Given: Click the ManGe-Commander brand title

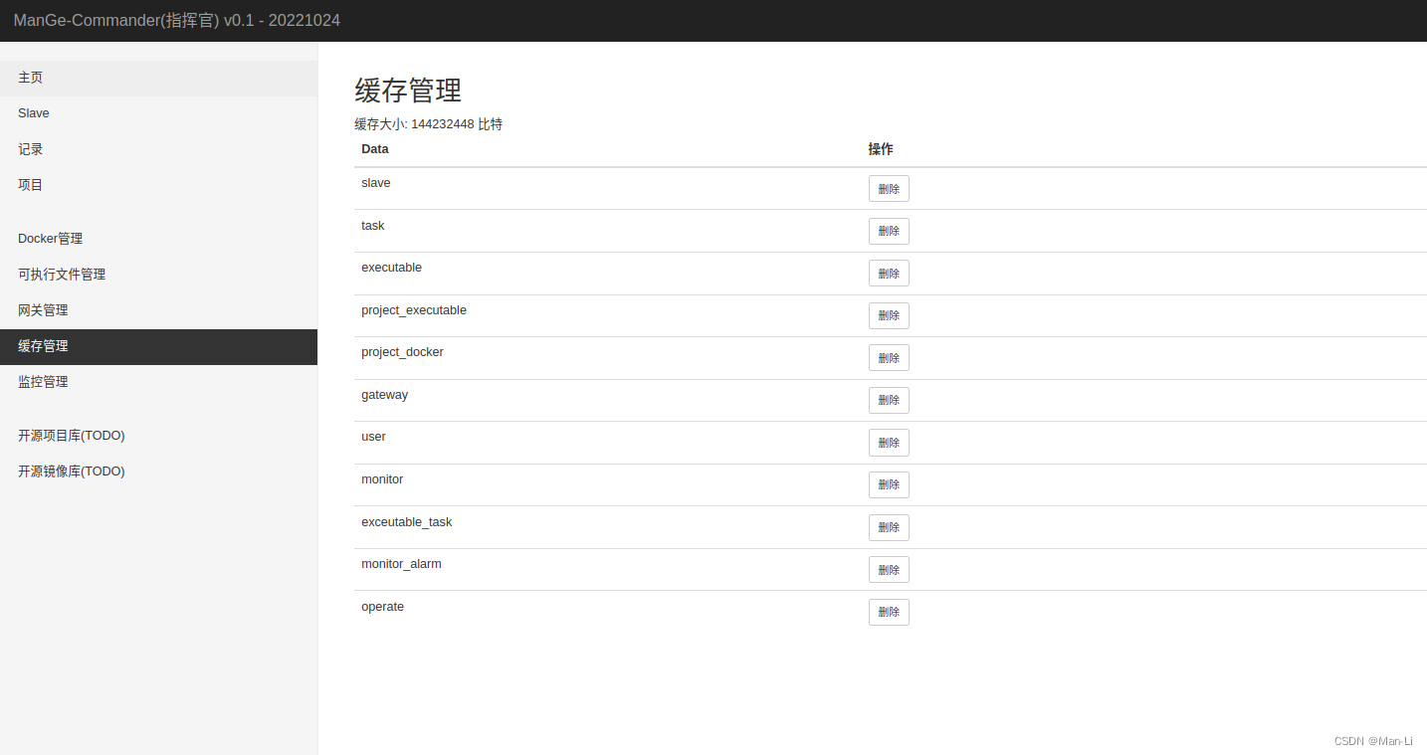Looking at the screenshot, I should click(x=177, y=20).
